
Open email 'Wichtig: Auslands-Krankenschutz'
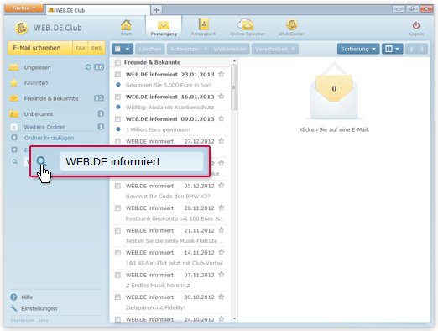coord(169,108)
